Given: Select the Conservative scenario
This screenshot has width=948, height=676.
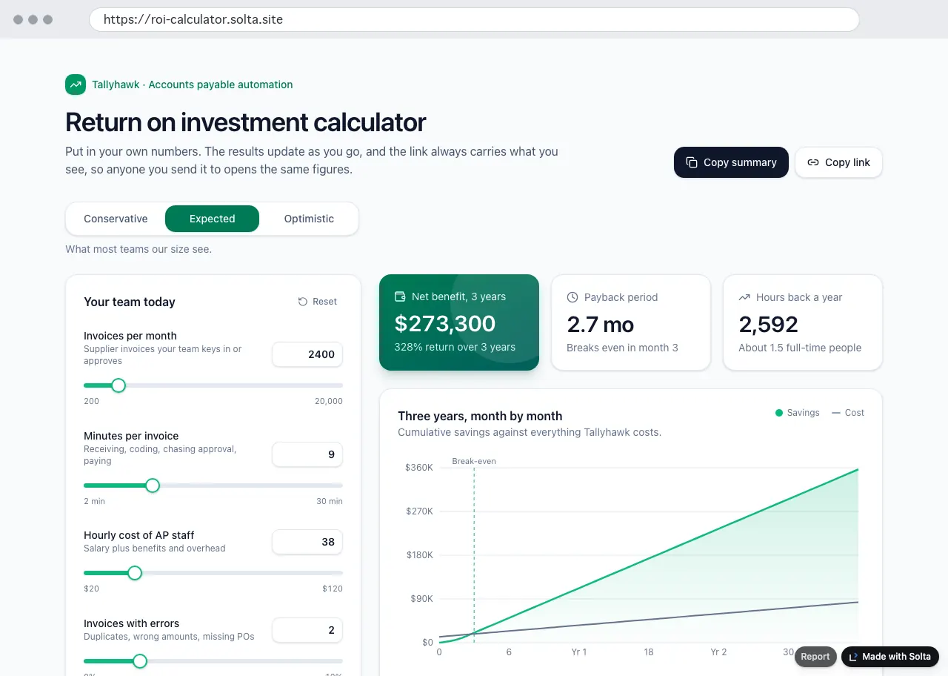Looking at the screenshot, I should [116, 219].
